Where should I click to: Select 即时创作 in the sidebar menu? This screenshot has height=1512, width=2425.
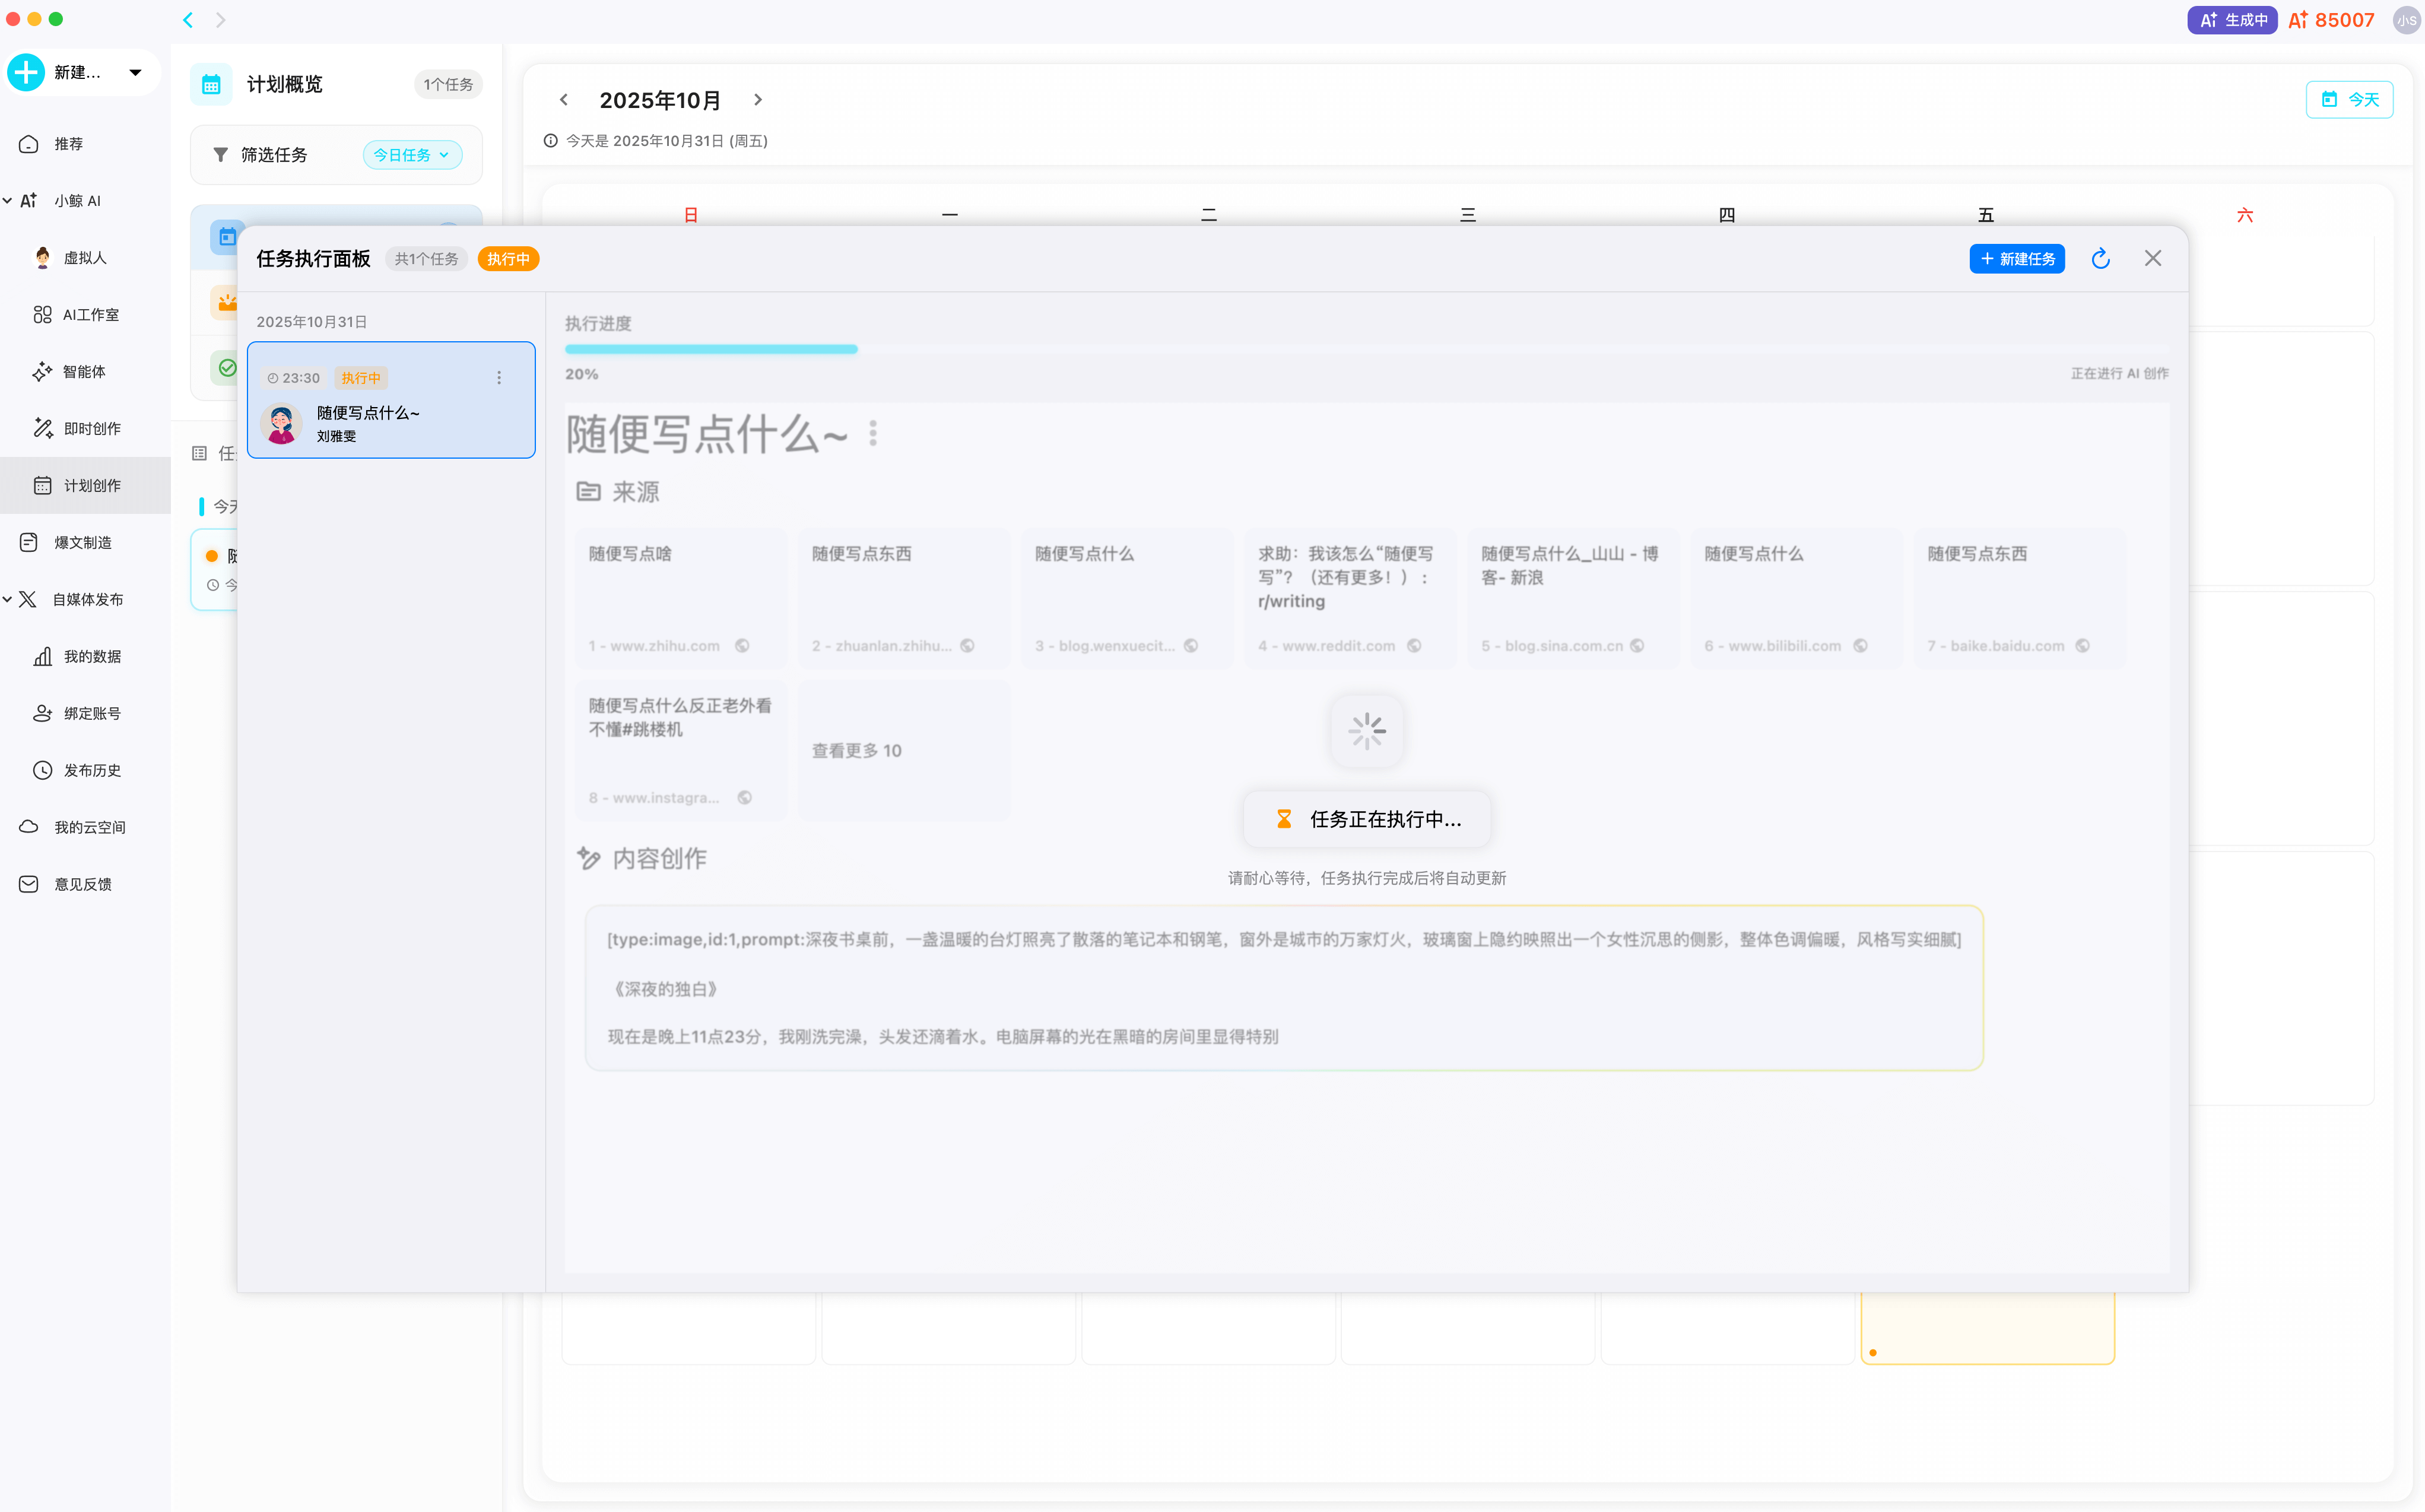[92, 428]
